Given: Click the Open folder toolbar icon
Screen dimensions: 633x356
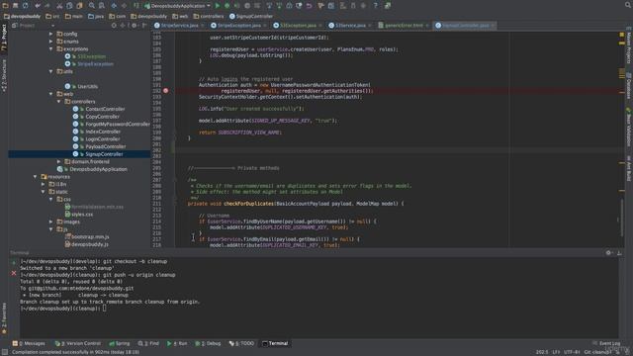Looking at the screenshot, I should coord(5,6).
